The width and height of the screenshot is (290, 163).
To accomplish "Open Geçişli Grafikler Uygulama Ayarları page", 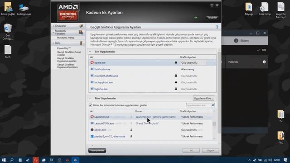I will coord(67,59).
